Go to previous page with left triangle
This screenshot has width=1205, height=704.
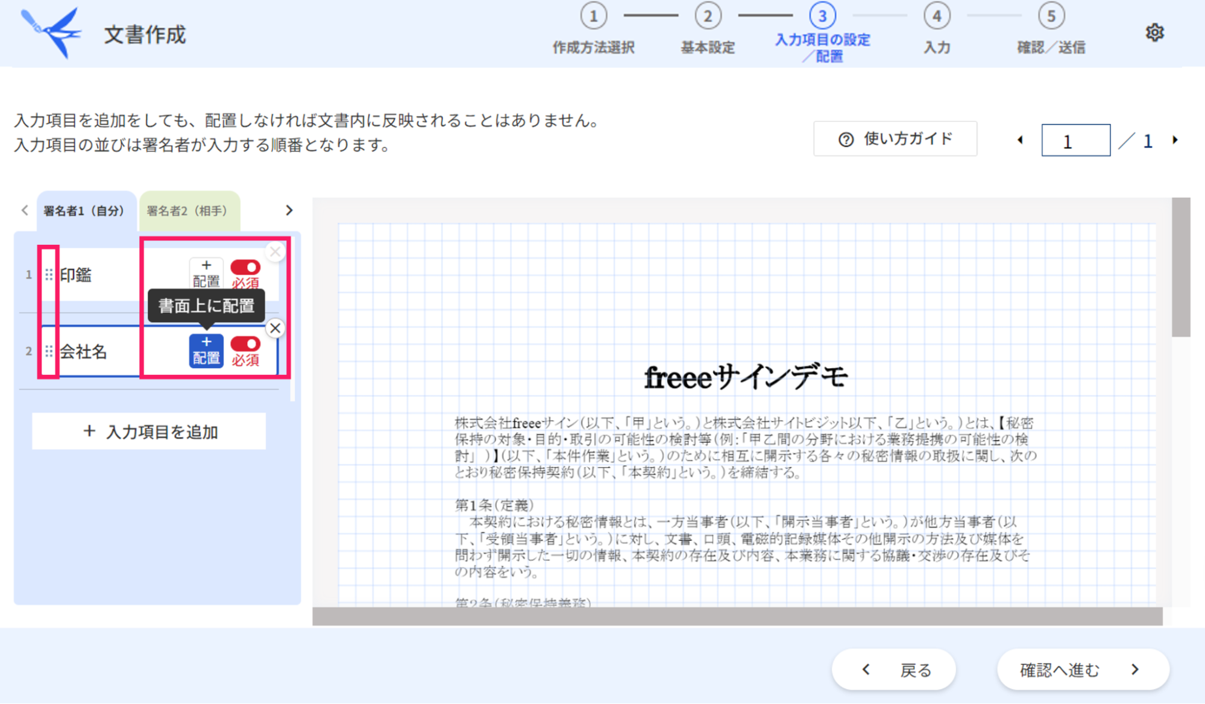1020,140
